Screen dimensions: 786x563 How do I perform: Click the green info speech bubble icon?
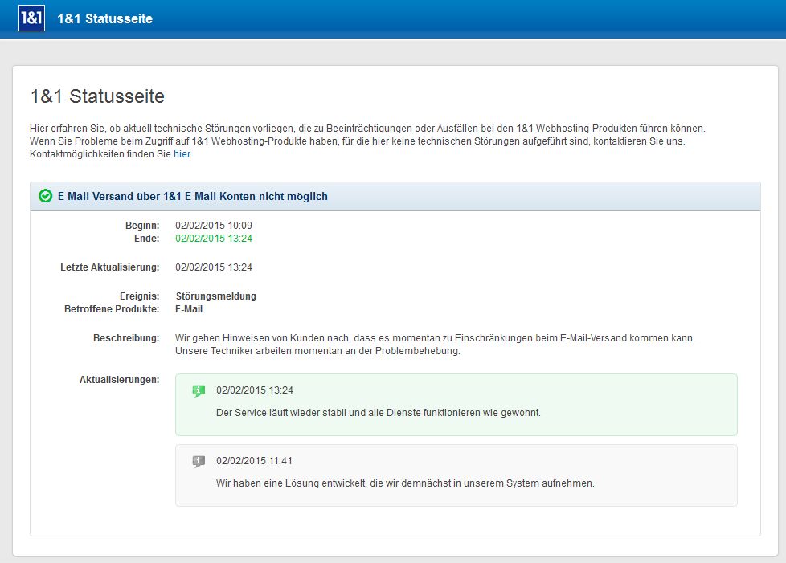[x=199, y=390]
